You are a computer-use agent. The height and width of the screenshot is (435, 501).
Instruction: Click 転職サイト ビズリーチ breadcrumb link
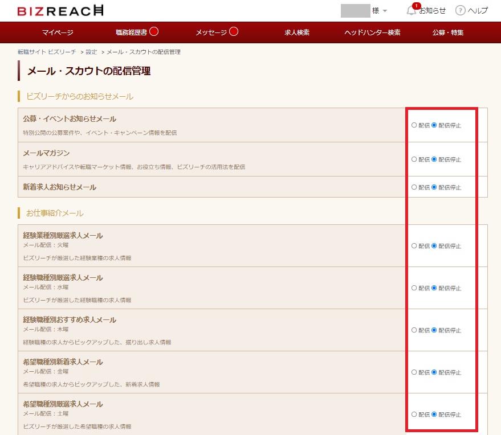[46, 52]
